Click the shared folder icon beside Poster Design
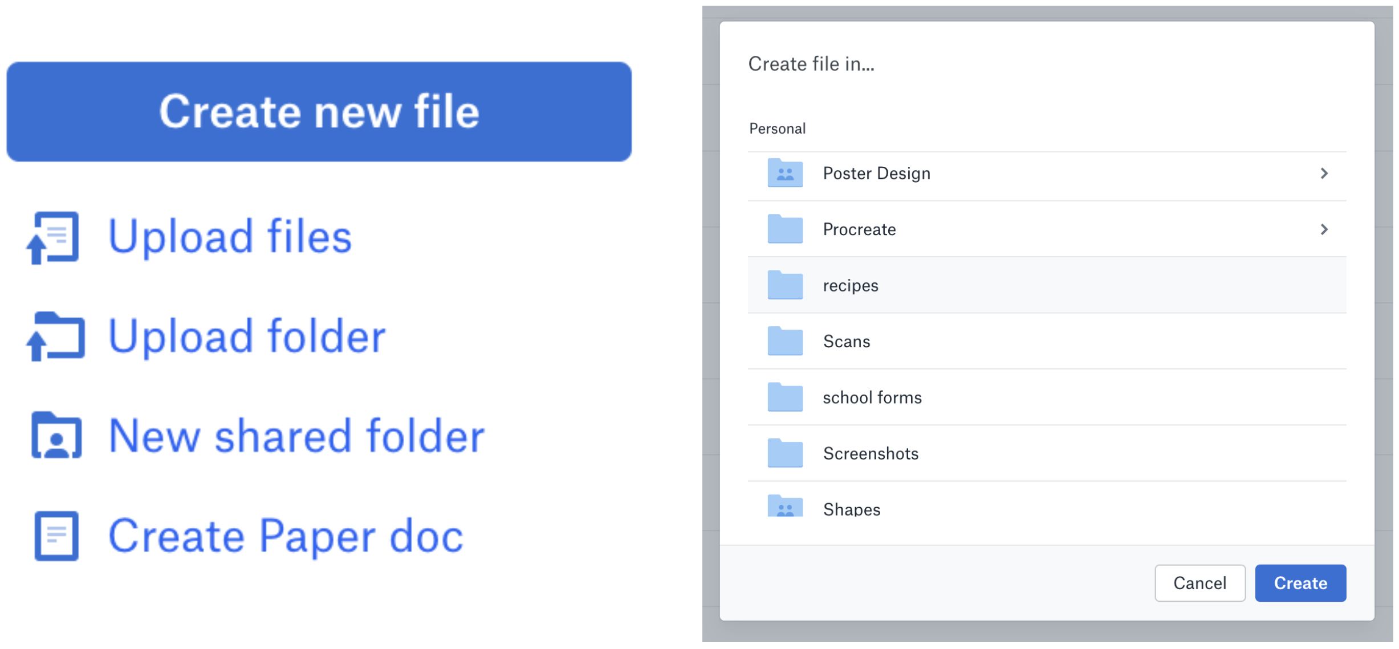 (784, 173)
